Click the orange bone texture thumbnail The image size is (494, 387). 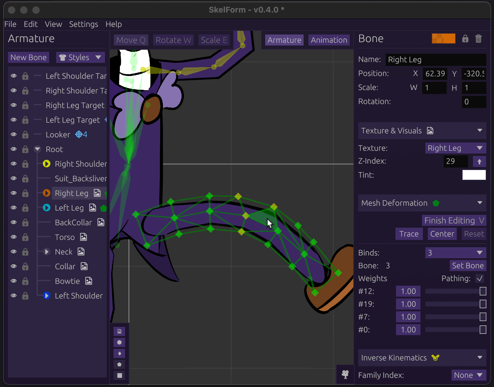[444, 38]
